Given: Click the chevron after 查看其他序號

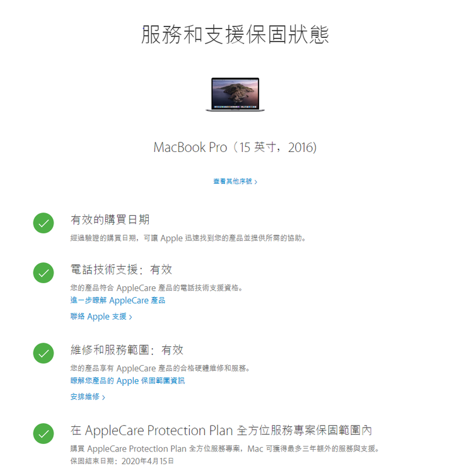Looking at the screenshot, I should [x=256, y=182].
